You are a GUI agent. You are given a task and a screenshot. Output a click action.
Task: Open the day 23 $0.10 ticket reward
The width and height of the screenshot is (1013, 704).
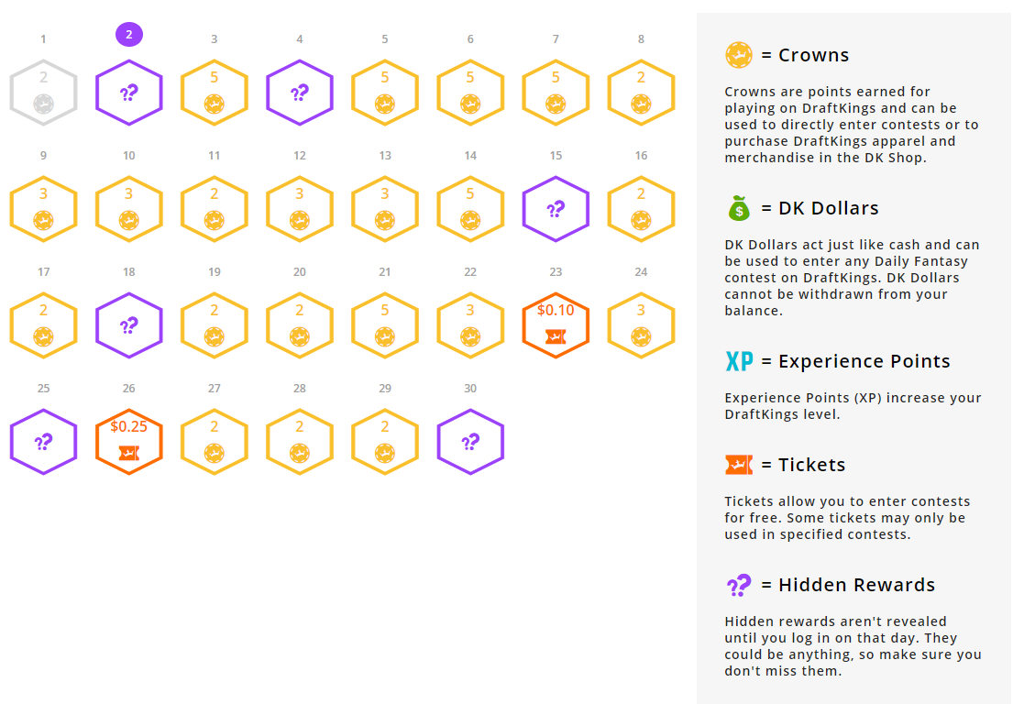pyautogui.click(x=556, y=324)
